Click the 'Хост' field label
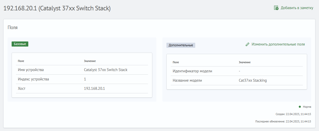 [22, 89]
